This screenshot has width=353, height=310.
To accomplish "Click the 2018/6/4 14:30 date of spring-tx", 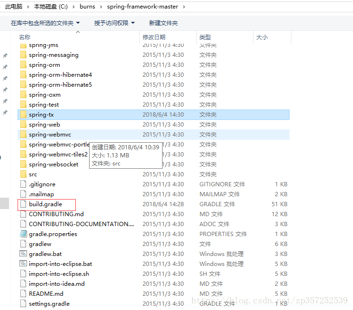I will pos(163,114).
